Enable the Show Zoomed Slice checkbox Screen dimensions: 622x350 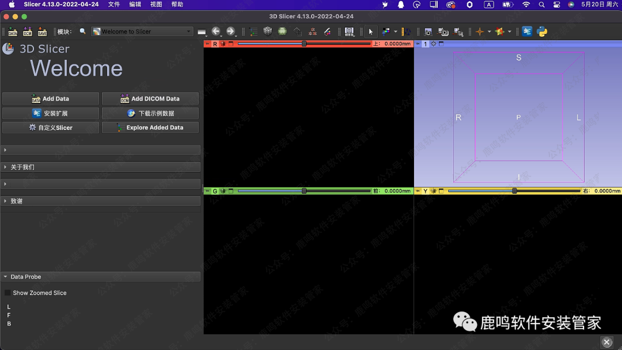(x=7, y=293)
